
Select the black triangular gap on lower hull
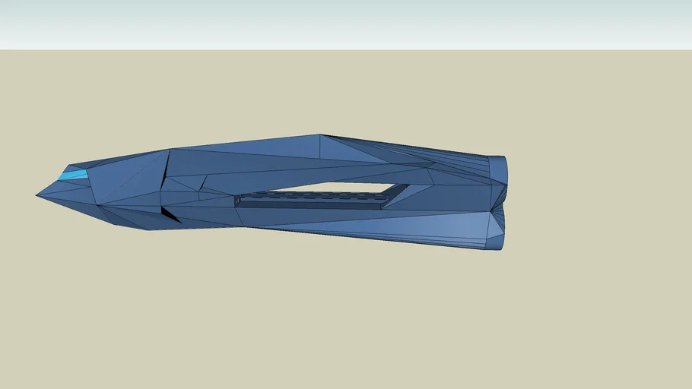pyautogui.click(x=170, y=216)
